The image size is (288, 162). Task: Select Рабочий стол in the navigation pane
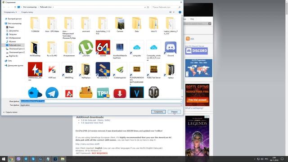click(13, 45)
